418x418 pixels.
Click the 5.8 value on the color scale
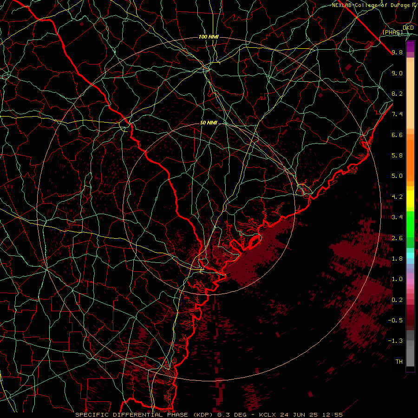tap(397, 156)
